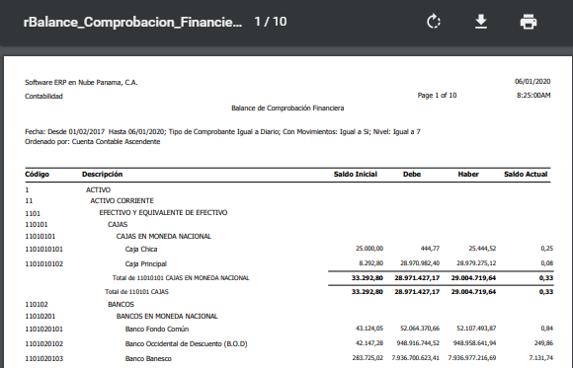Print the balance report
The width and height of the screenshot is (573, 368).
pyautogui.click(x=529, y=22)
